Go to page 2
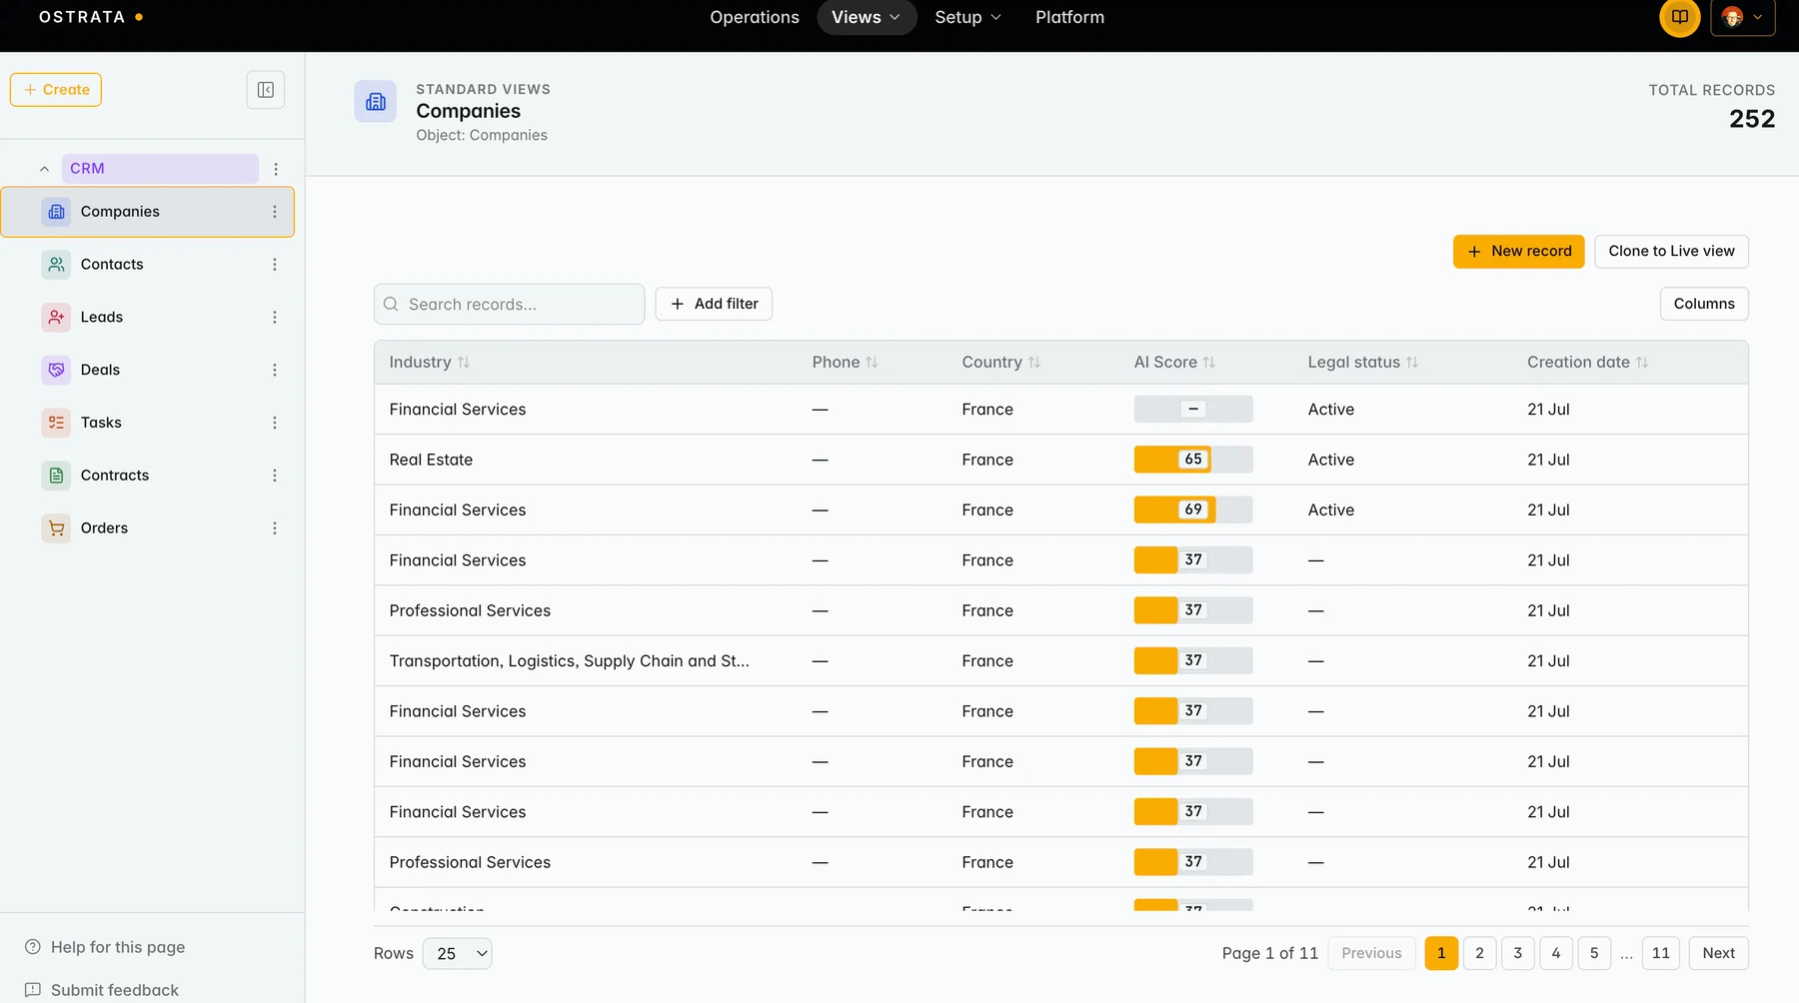1799x1003 pixels. tap(1479, 953)
